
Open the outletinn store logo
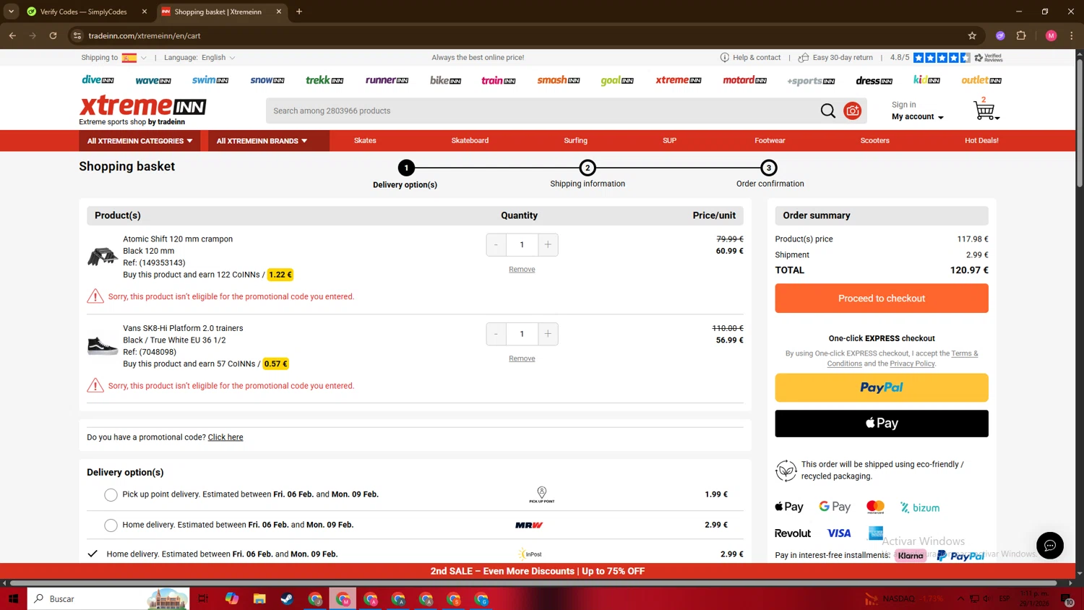point(981,80)
